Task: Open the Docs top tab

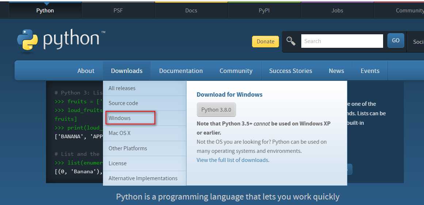Action: [x=191, y=11]
